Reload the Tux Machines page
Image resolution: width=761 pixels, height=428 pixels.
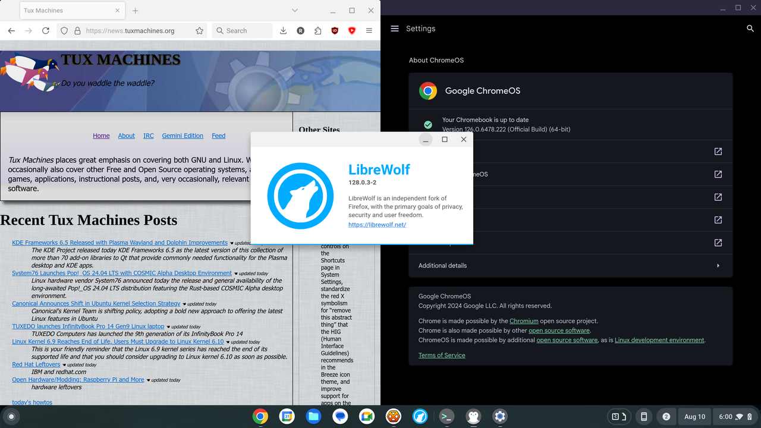45,31
